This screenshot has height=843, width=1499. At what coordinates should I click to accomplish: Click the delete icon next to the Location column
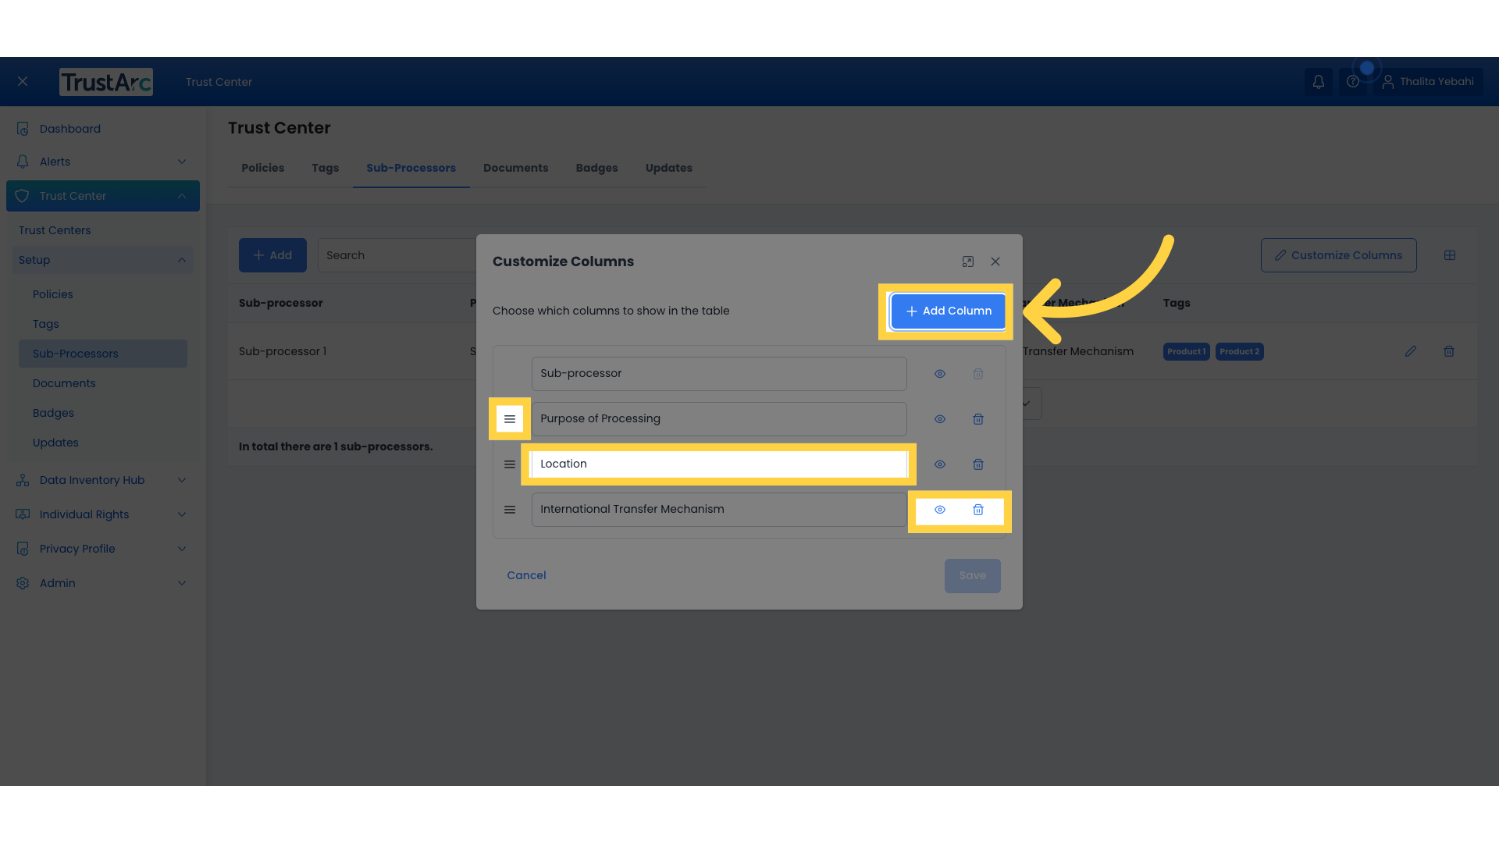(x=978, y=464)
